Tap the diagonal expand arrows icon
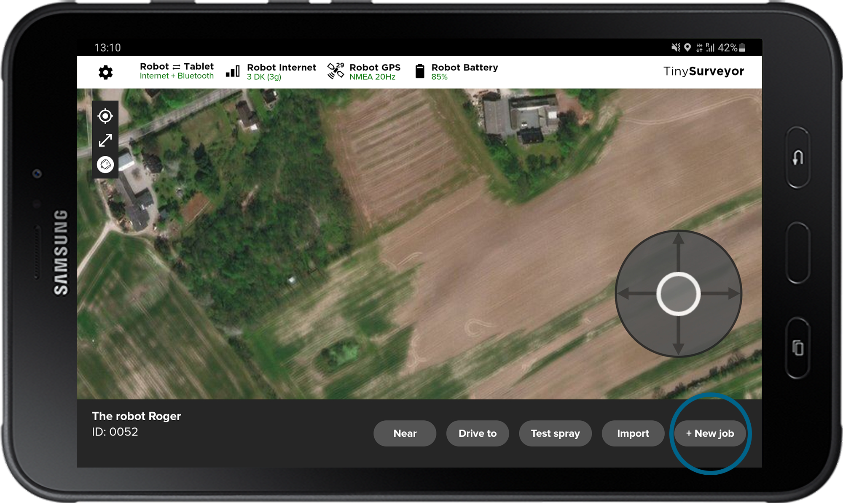The width and height of the screenshot is (843, 503). (105, 140)
